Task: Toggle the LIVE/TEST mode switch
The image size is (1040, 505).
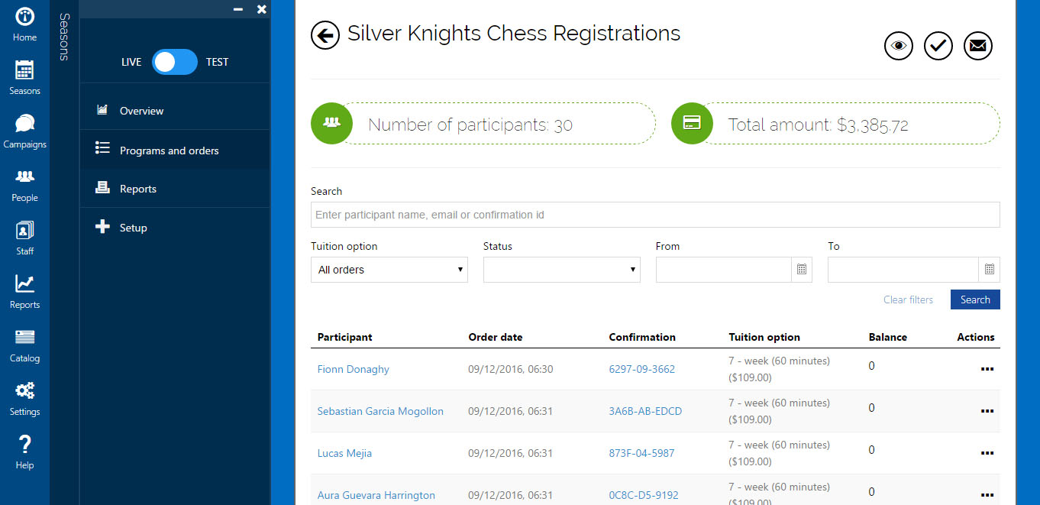Action: click(175, 62)
